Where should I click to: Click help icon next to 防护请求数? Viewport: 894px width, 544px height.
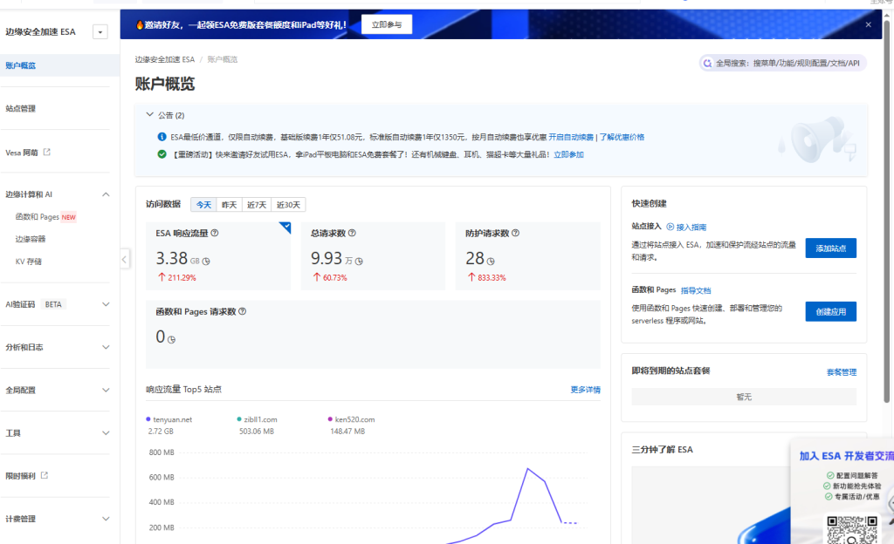515,233
